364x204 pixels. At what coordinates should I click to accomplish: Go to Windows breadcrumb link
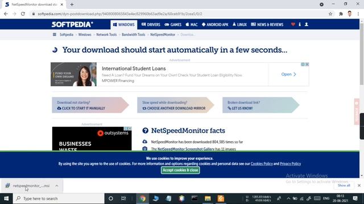(x=85, y=35)
